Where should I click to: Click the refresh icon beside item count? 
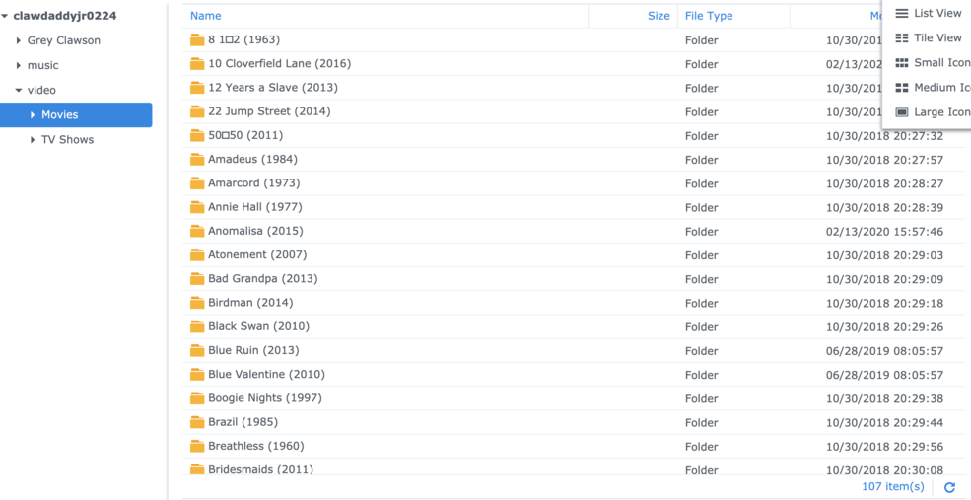click(949, 487)
